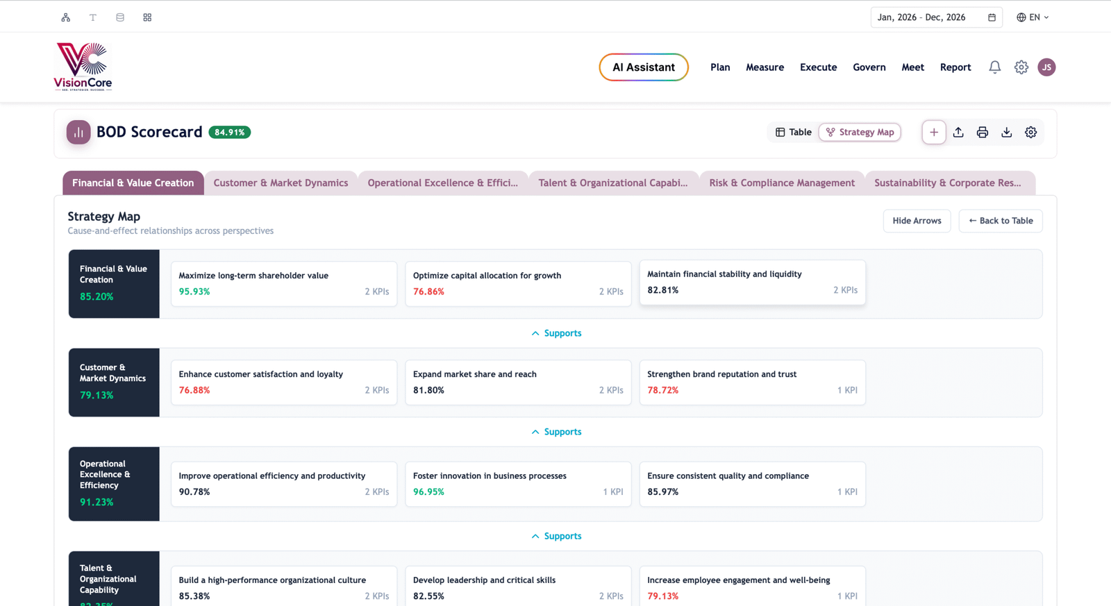Screen dimensions: 1111x606
Task: Open the Execute menu
Action: 819,67
